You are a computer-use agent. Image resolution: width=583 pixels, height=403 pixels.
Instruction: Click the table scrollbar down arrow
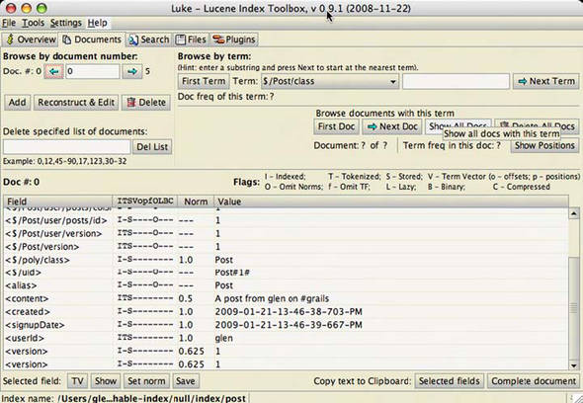tap(574, 365)
